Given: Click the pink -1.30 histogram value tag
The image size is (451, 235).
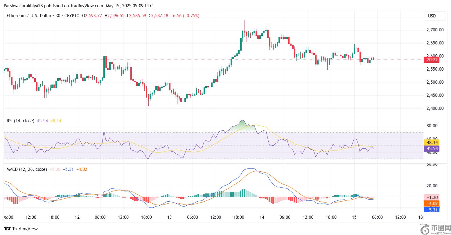Looking at the screenshot, I should point(431,197).
